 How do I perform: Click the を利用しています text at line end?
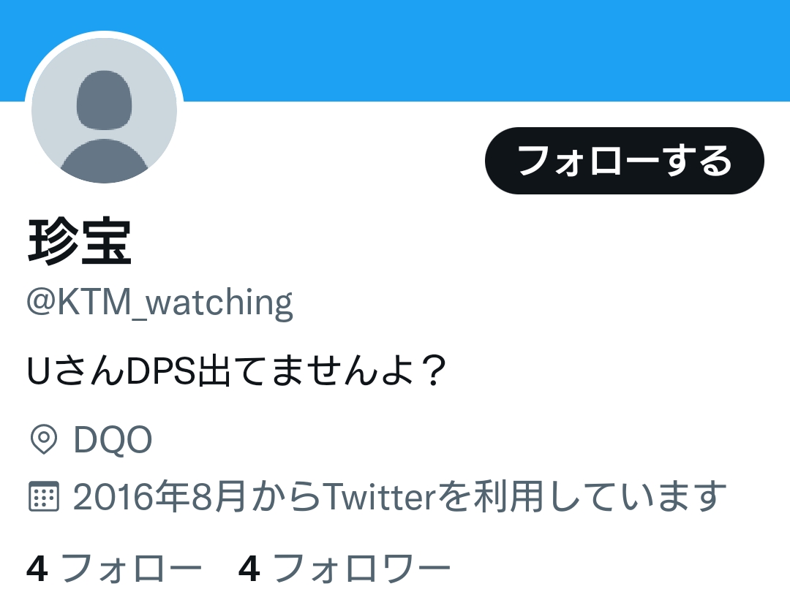coord(582,497)
